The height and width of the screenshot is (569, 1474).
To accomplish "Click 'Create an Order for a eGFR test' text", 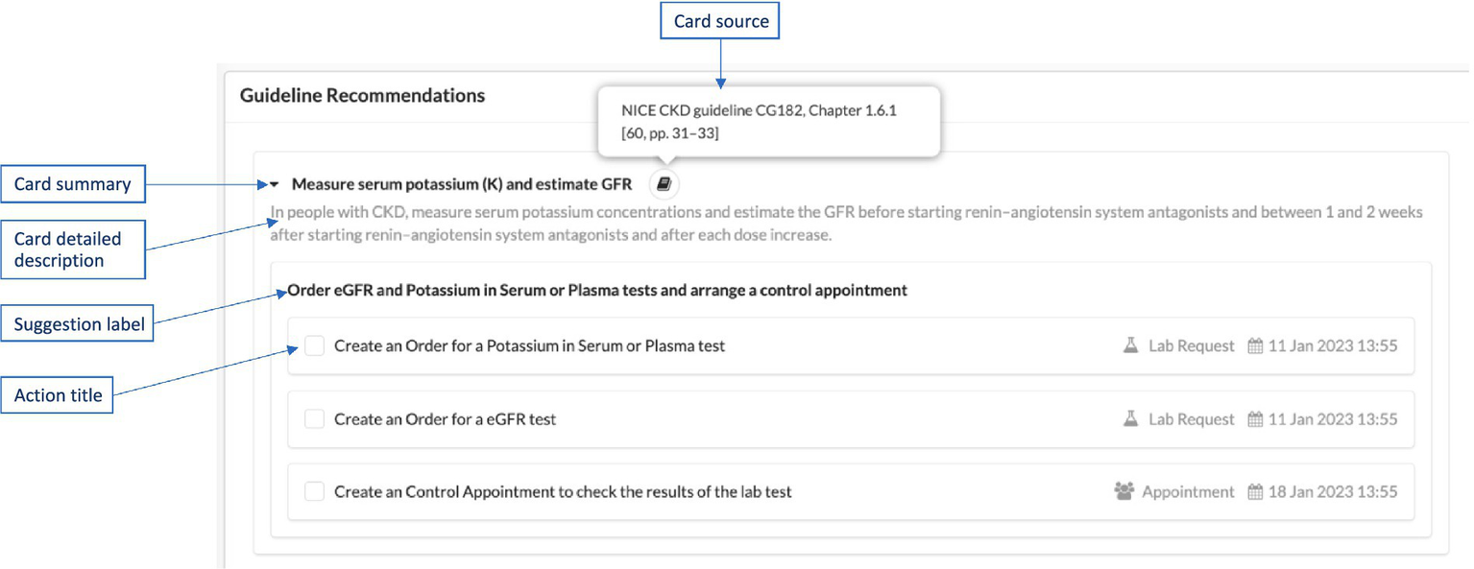I will (x=445, y=419).
